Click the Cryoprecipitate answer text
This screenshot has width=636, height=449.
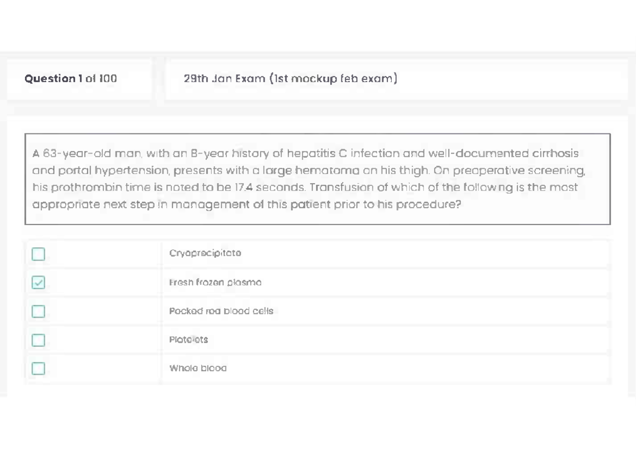(x=205, y=253)
